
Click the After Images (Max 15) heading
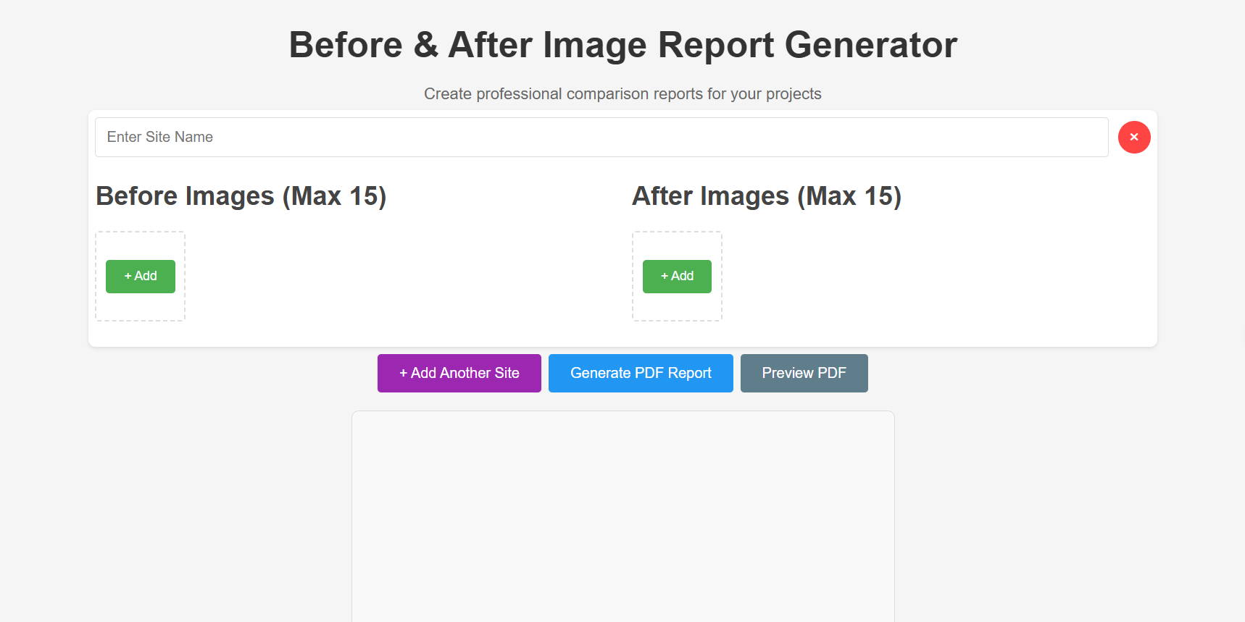tap(767, 196)
